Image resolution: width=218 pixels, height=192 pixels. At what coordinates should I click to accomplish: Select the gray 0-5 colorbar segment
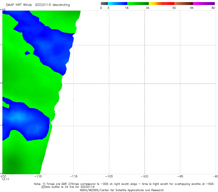(x=104, y=4)
